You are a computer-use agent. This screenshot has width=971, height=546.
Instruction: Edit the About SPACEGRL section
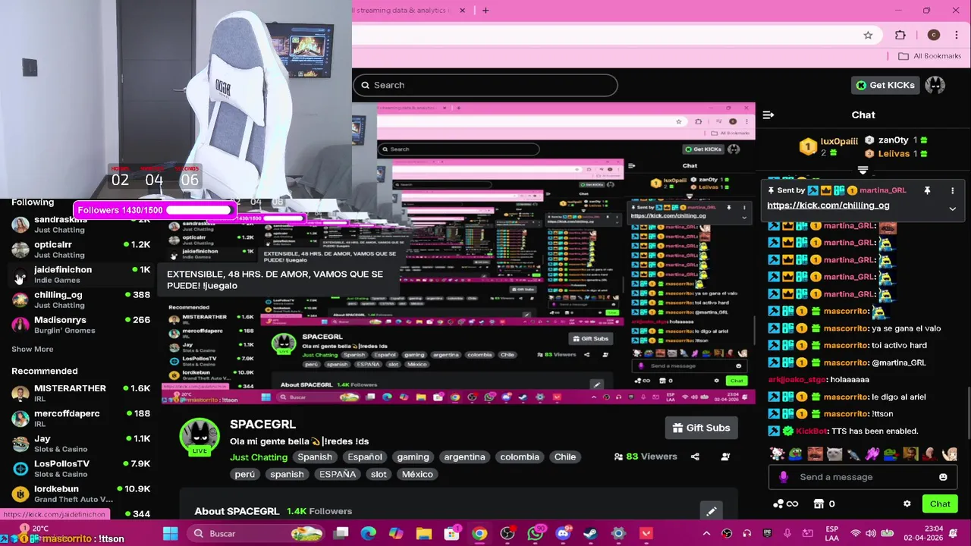[711, 511]
